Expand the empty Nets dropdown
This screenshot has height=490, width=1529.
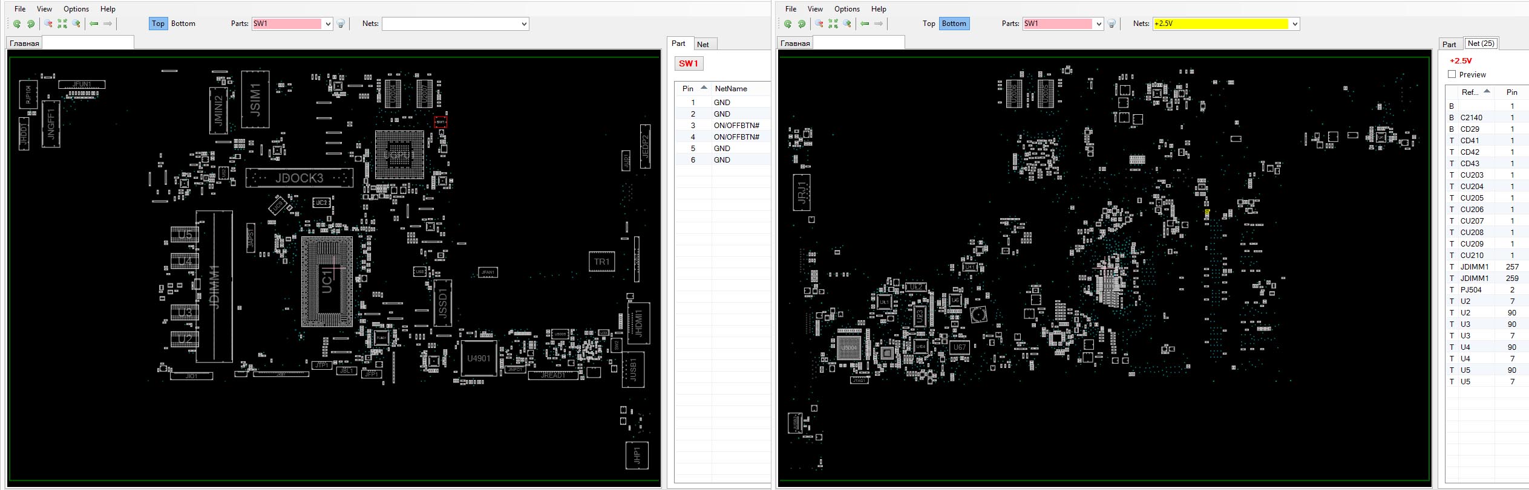tap(524, 24)
